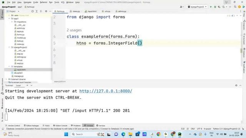This screenshot has height=138, width=246.
Task: Open the Python Console tool window
Action: (60, 126)
